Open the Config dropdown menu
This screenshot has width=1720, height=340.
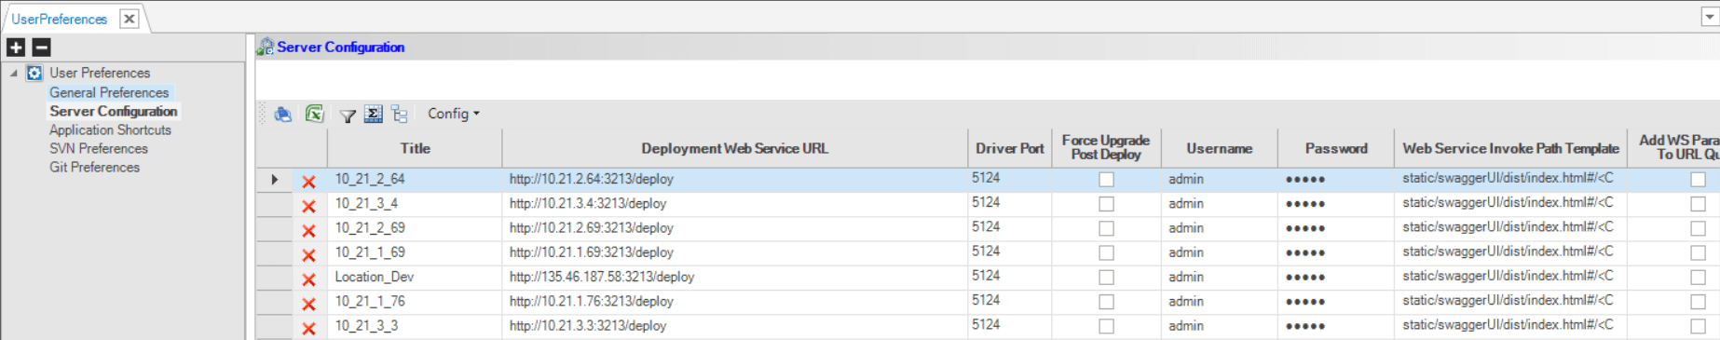tap(454, 114)
